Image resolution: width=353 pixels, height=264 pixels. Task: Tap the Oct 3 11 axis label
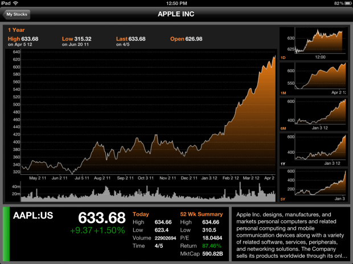(x=146, y=178)
